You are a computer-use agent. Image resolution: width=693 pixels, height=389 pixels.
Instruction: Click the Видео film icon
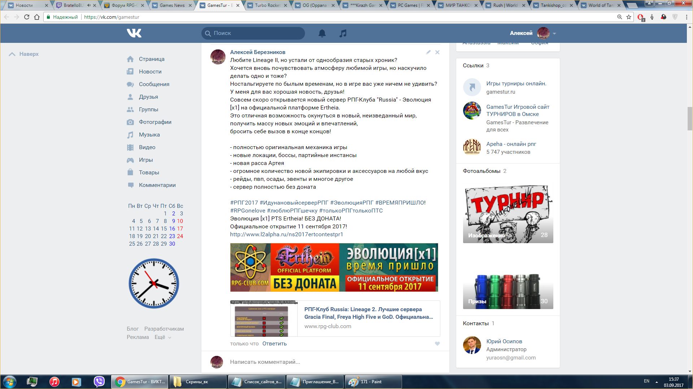(130, 147)
